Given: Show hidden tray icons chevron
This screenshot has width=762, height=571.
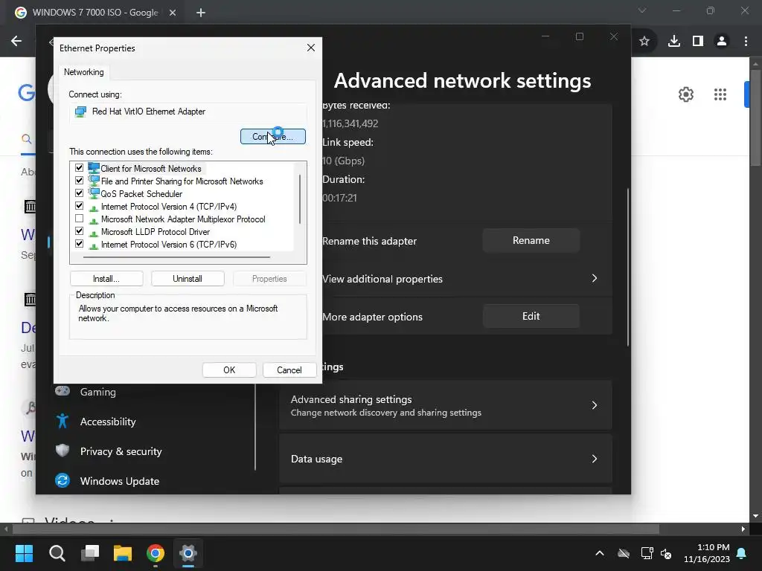Looking at the screenshot, I should point(600,553).
